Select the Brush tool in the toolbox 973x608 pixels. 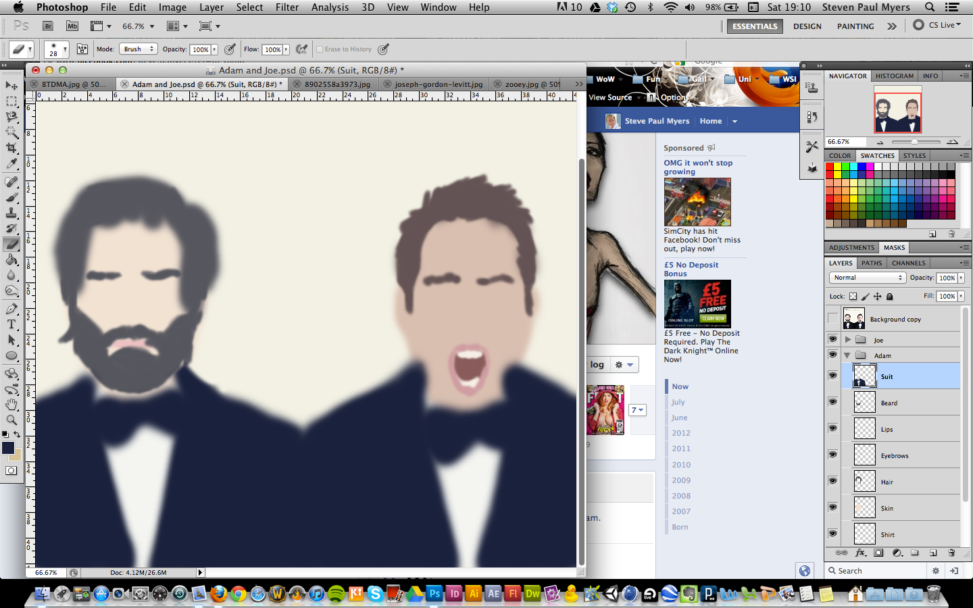11,198
